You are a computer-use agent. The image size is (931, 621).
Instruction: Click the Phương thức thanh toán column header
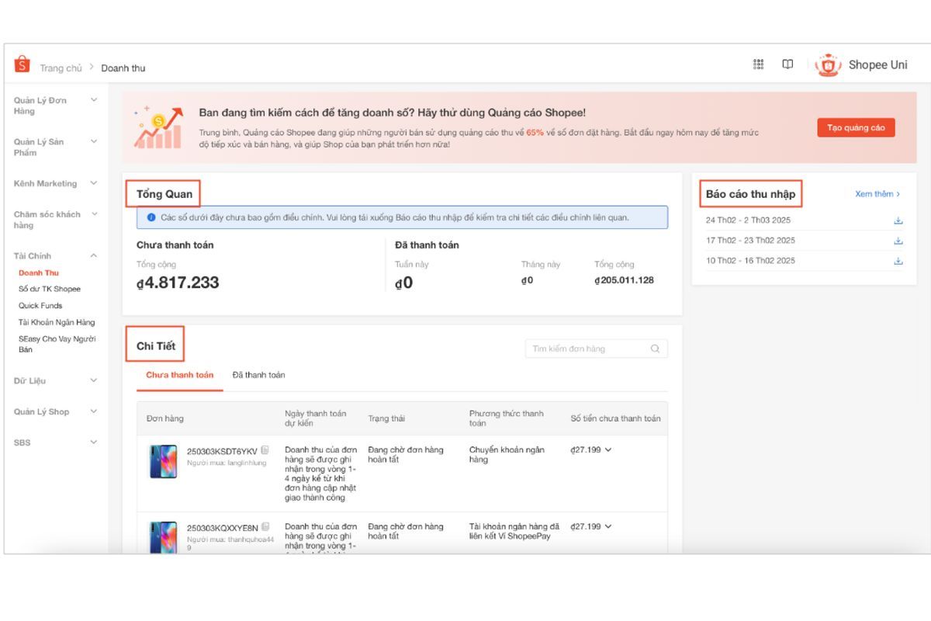(x=507, y=418)
